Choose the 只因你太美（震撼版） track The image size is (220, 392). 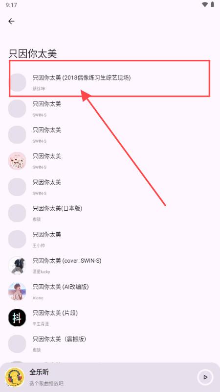pyautogui.click(x=110, y=344)
